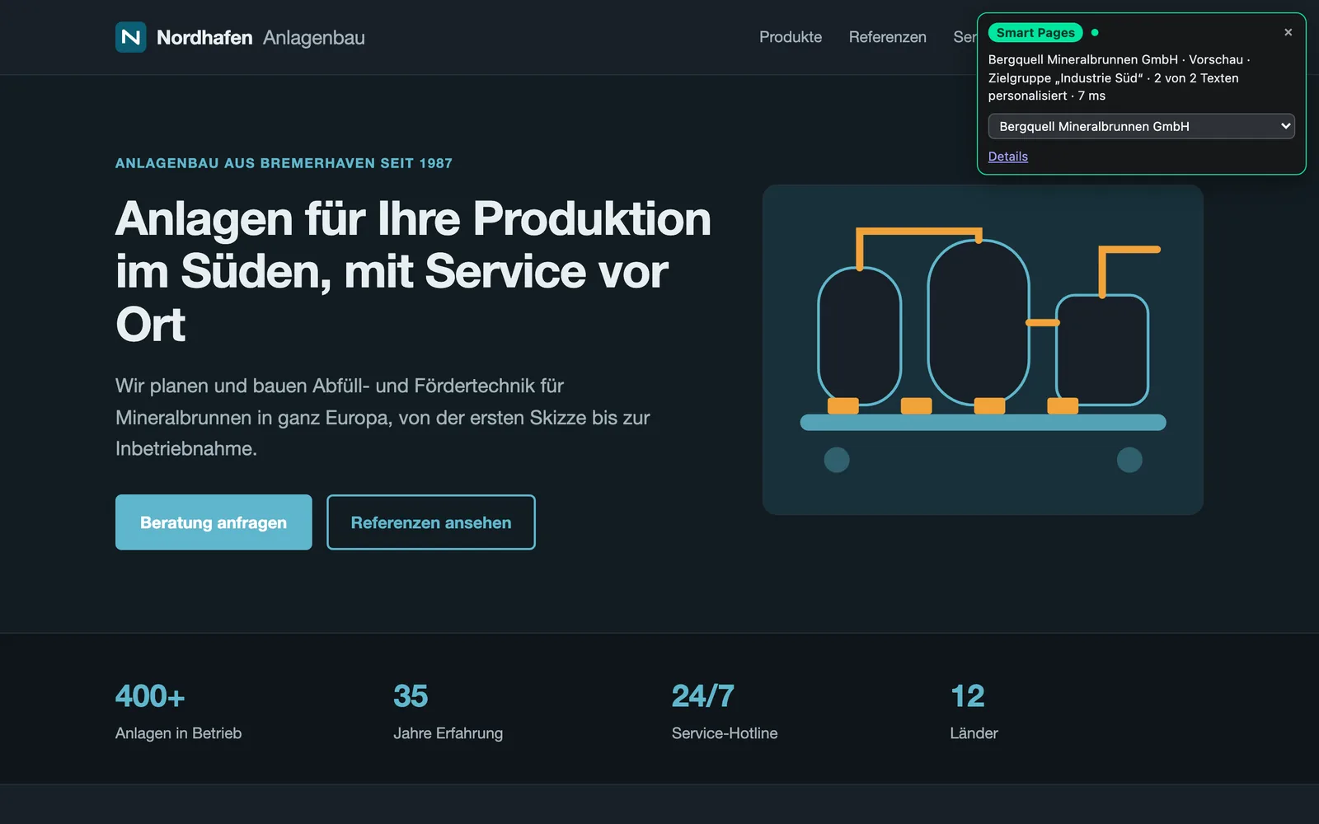This screenshot has width=1319, height=824.
Task: Click the plant illustration graphic
Action: coord(983,349)
